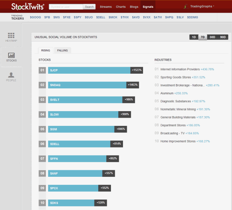Image resolution: width=232 pixels, height=210 pixels.
Task: Open Department Stores industry
Action: pos(173,125)
